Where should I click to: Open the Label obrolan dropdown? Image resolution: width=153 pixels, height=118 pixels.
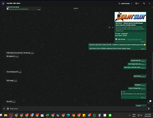pos(125,3)
